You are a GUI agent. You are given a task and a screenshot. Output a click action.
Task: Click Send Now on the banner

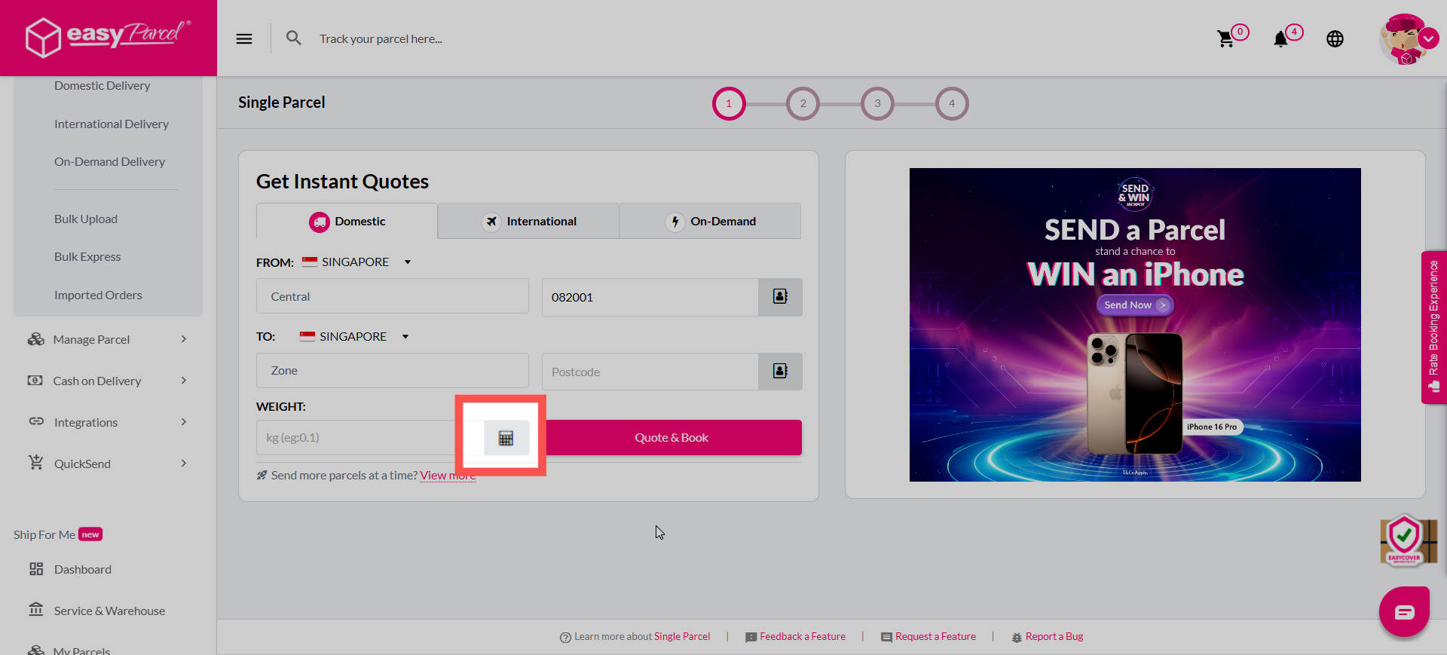coord(1135,305)
